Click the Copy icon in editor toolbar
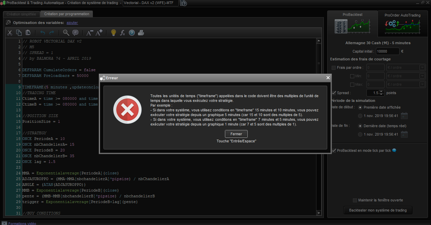This screenshot has width=431, height=225. pos(19,33)
